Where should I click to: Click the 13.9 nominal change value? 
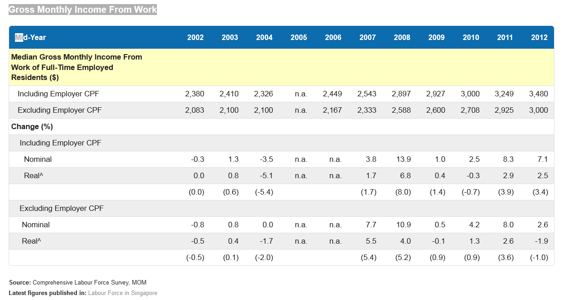403,159
